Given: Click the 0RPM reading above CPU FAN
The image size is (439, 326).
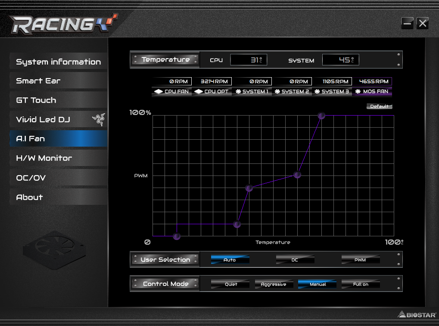Looking at the screenshot, I should pyautogui.click(x=172, y=81).
